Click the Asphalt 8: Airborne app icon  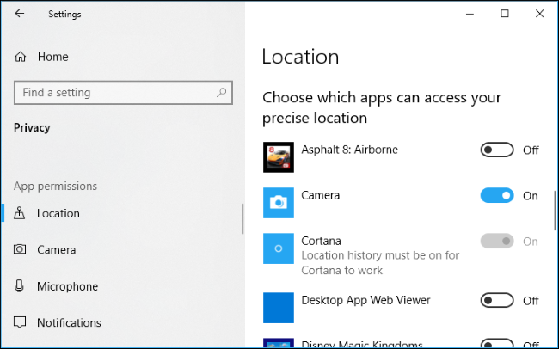[279, 157]
